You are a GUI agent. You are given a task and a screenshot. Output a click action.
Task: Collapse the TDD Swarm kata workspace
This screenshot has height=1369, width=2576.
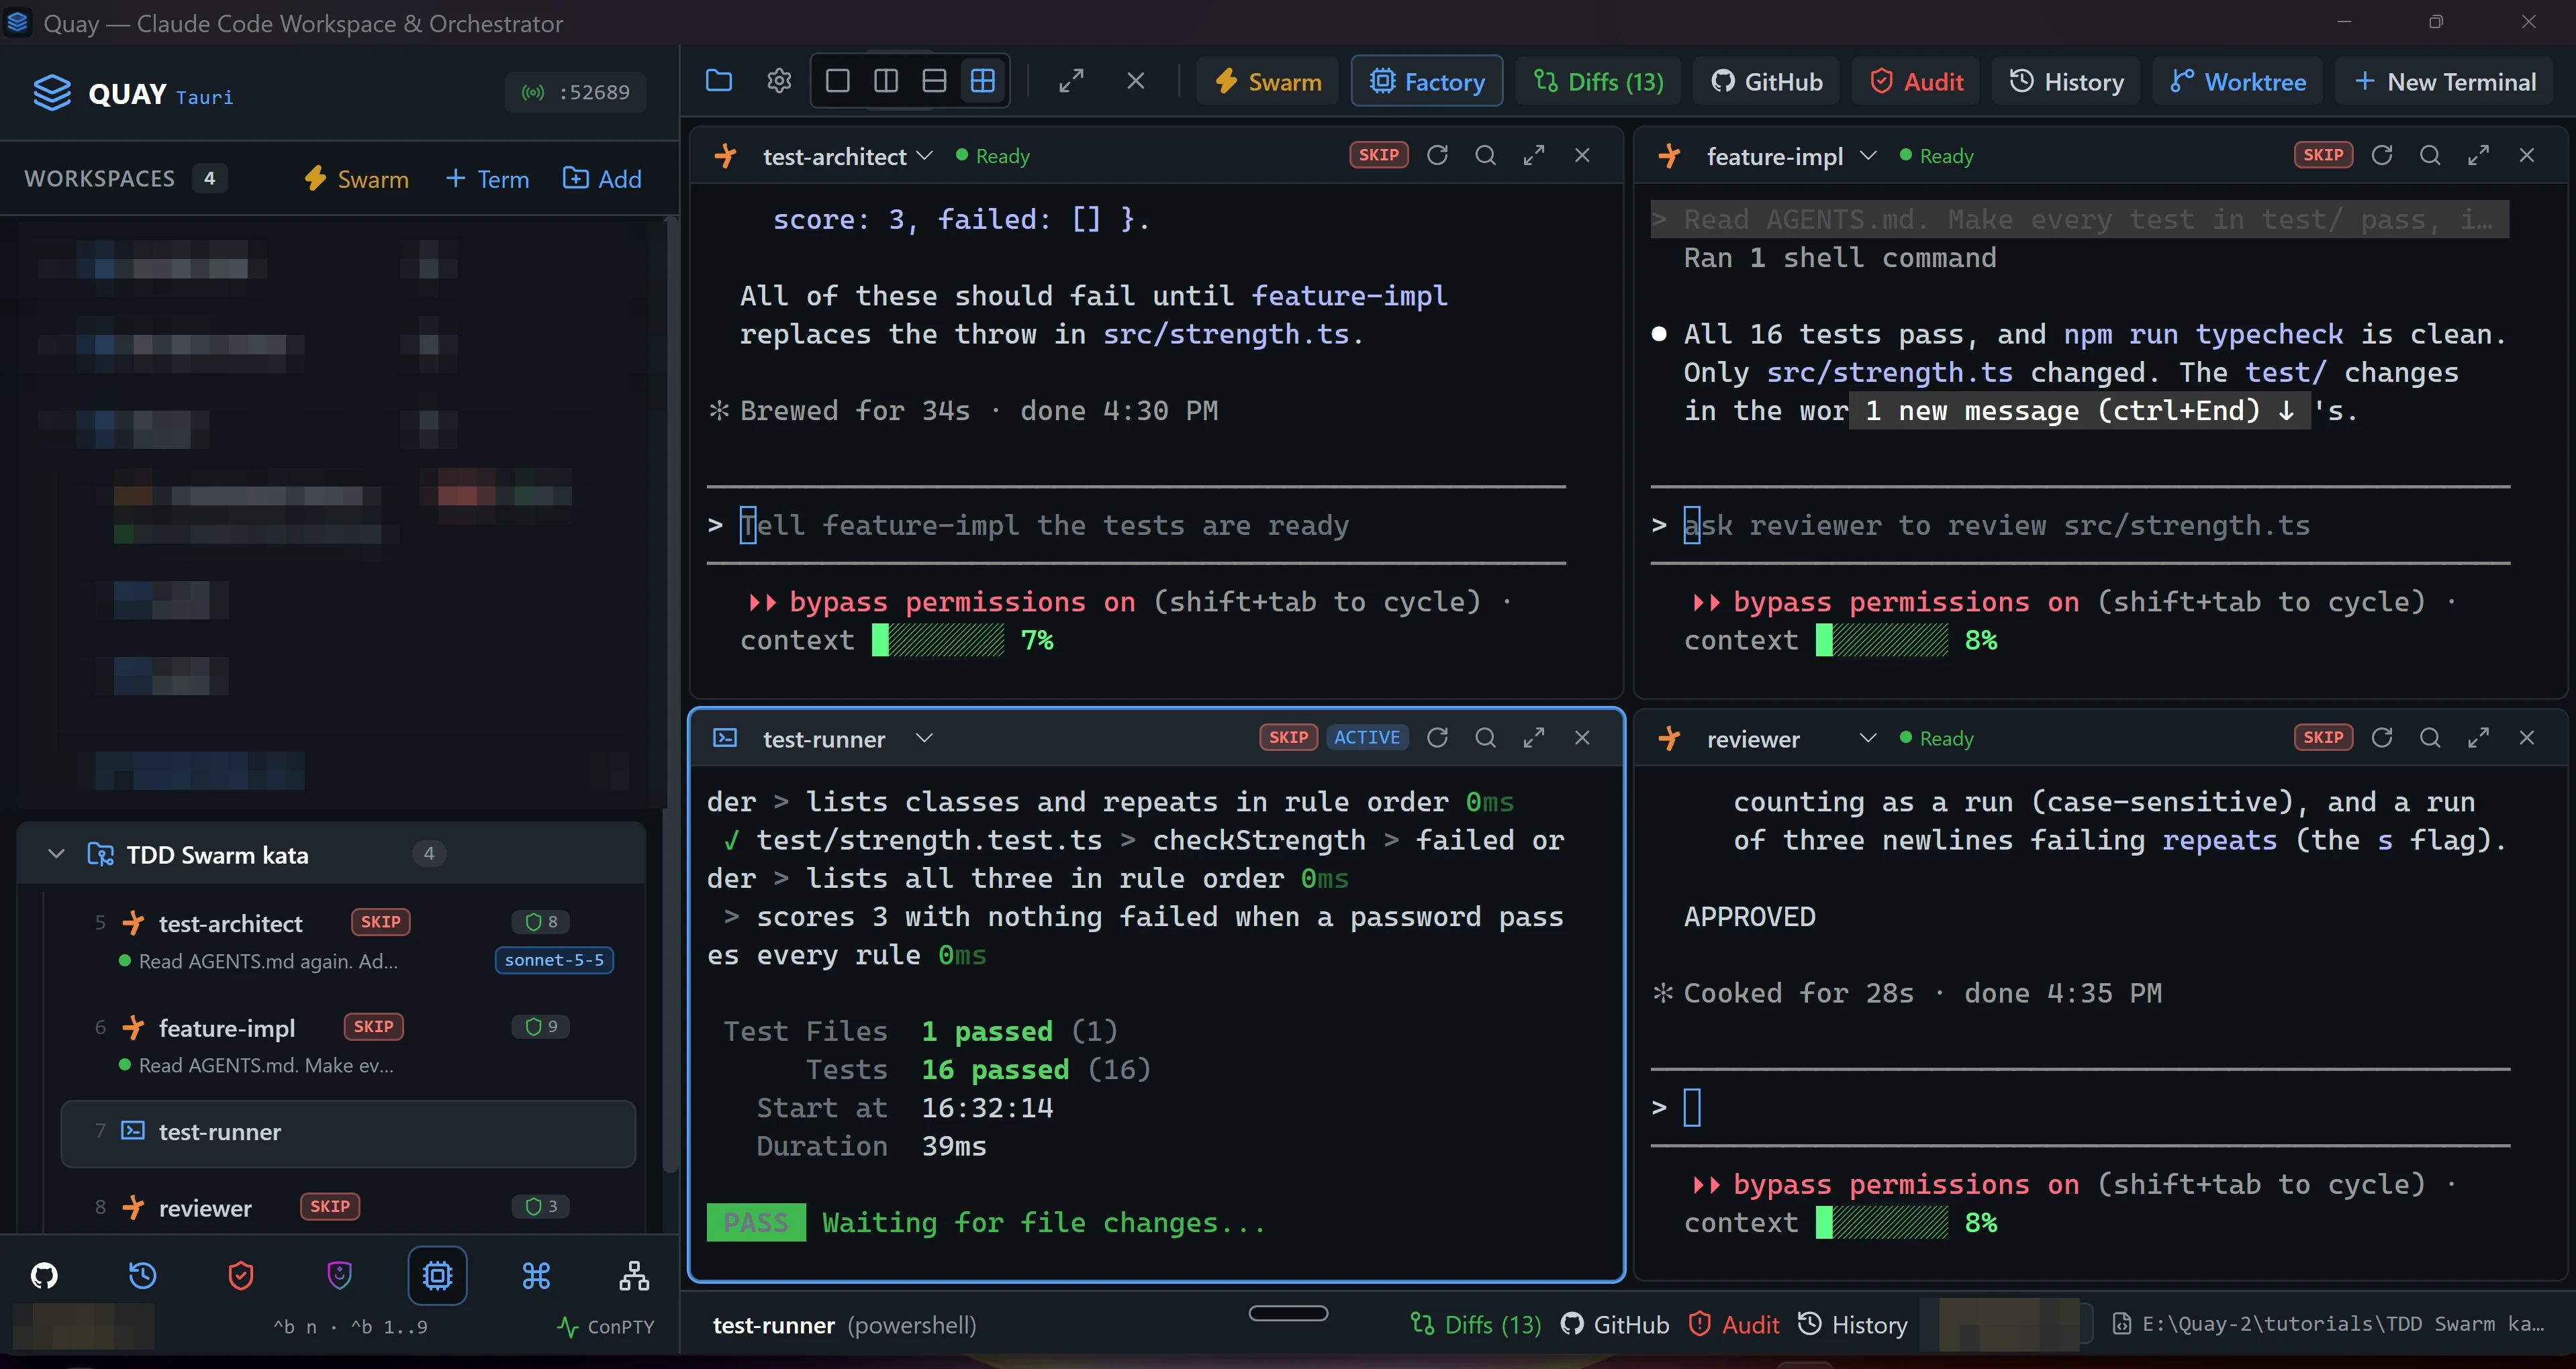click(56, 854)
